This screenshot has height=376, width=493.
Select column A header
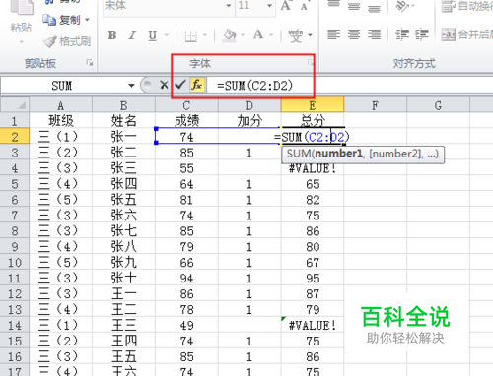[x=61, y=105]
